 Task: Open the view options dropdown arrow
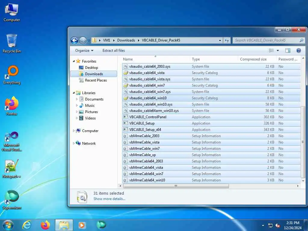[278, 51]
